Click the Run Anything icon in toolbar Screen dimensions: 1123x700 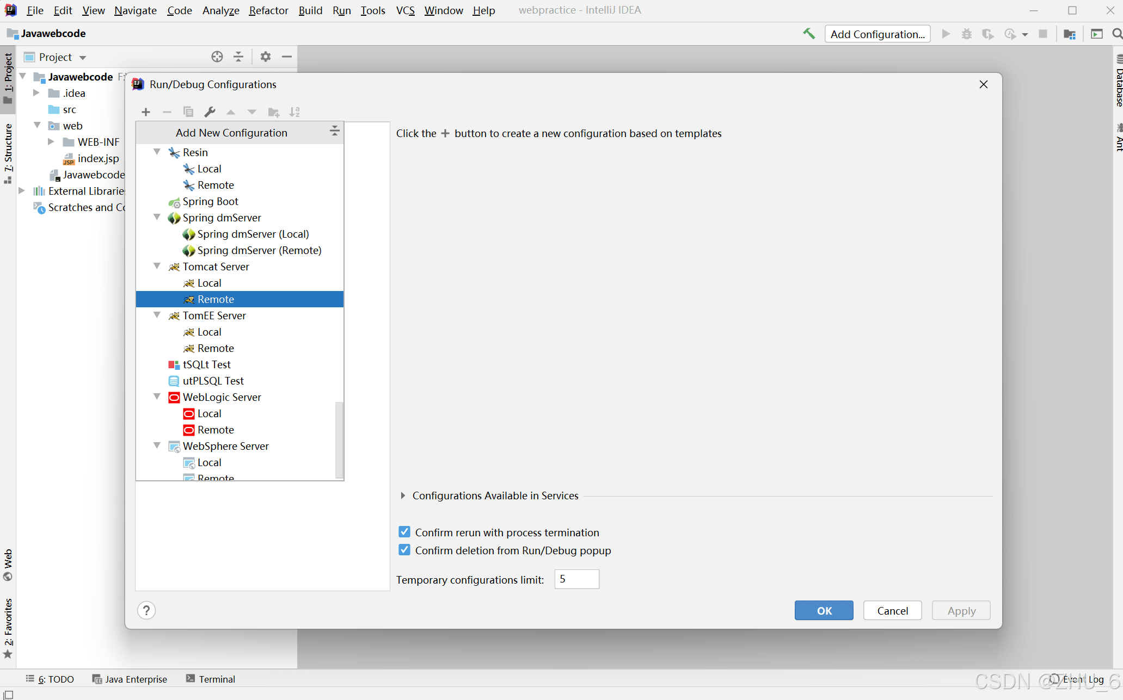tap(1097, 34)
